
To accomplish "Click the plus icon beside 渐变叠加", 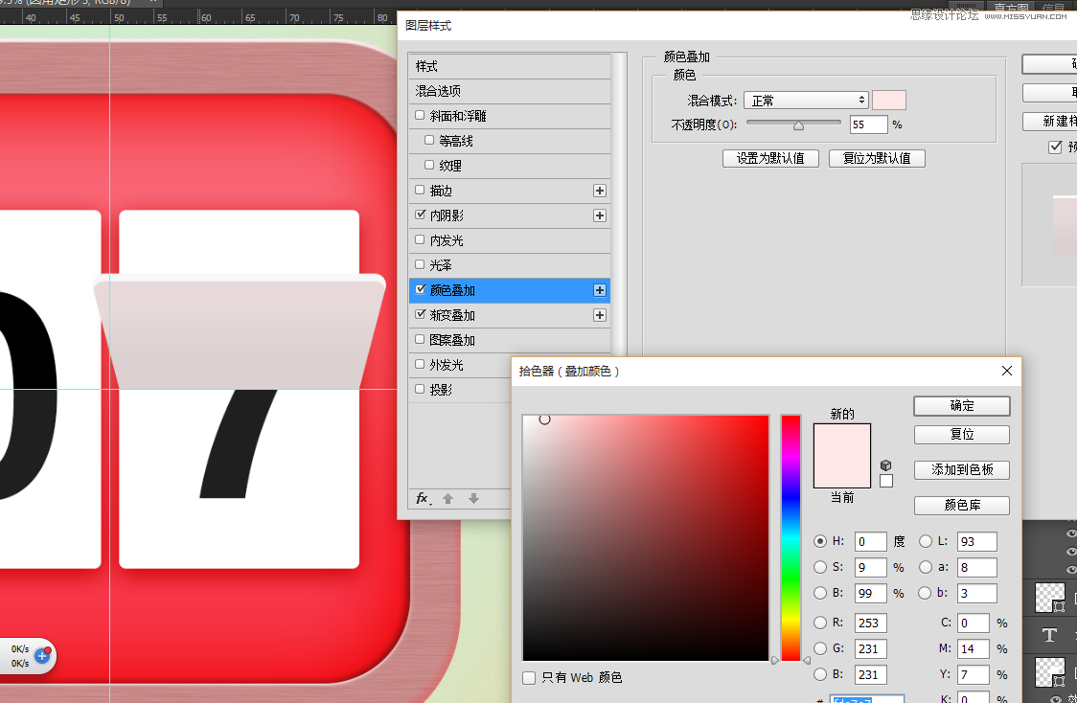I will click(600, 315).
